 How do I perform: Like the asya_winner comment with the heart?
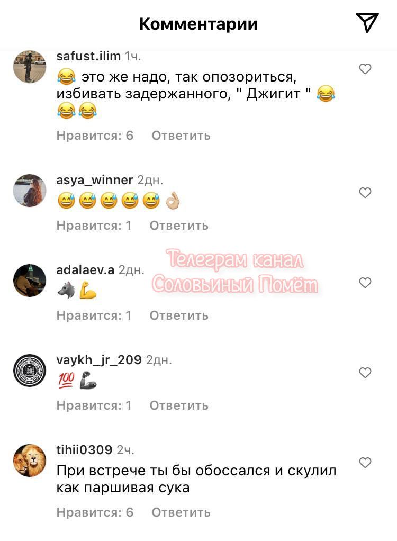pos(365,193)
